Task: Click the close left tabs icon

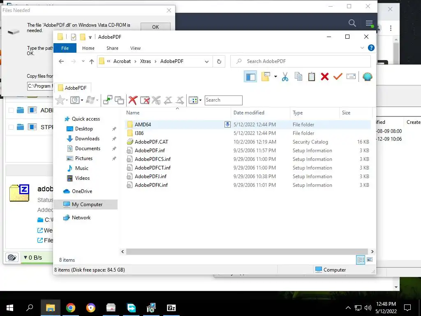Action: click(x=168, y=100)
